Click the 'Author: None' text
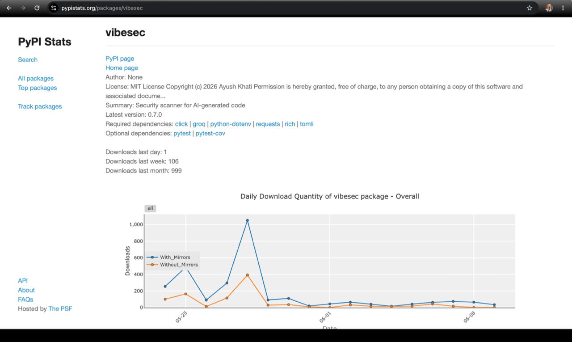 point(124,77)
